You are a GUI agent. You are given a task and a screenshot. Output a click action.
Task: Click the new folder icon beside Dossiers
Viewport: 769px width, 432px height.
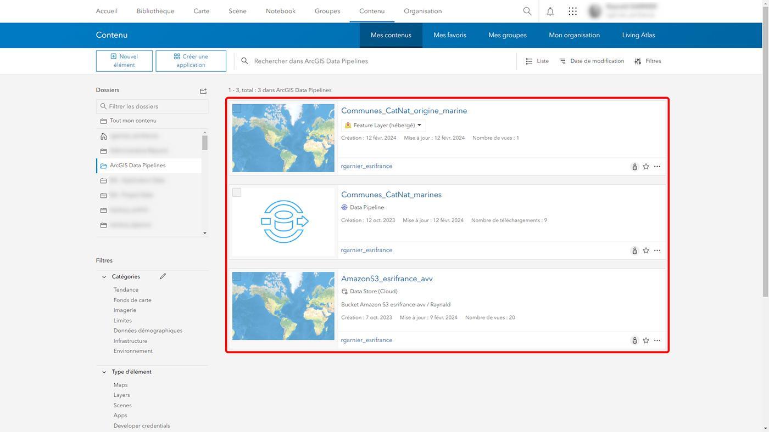click(203, 90)
